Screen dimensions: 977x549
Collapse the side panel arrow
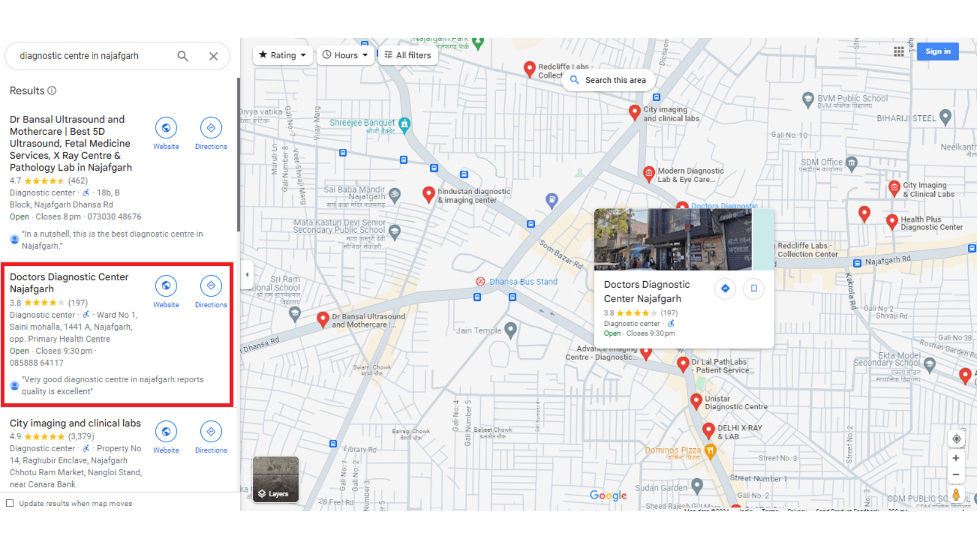(x=247, y=275)
